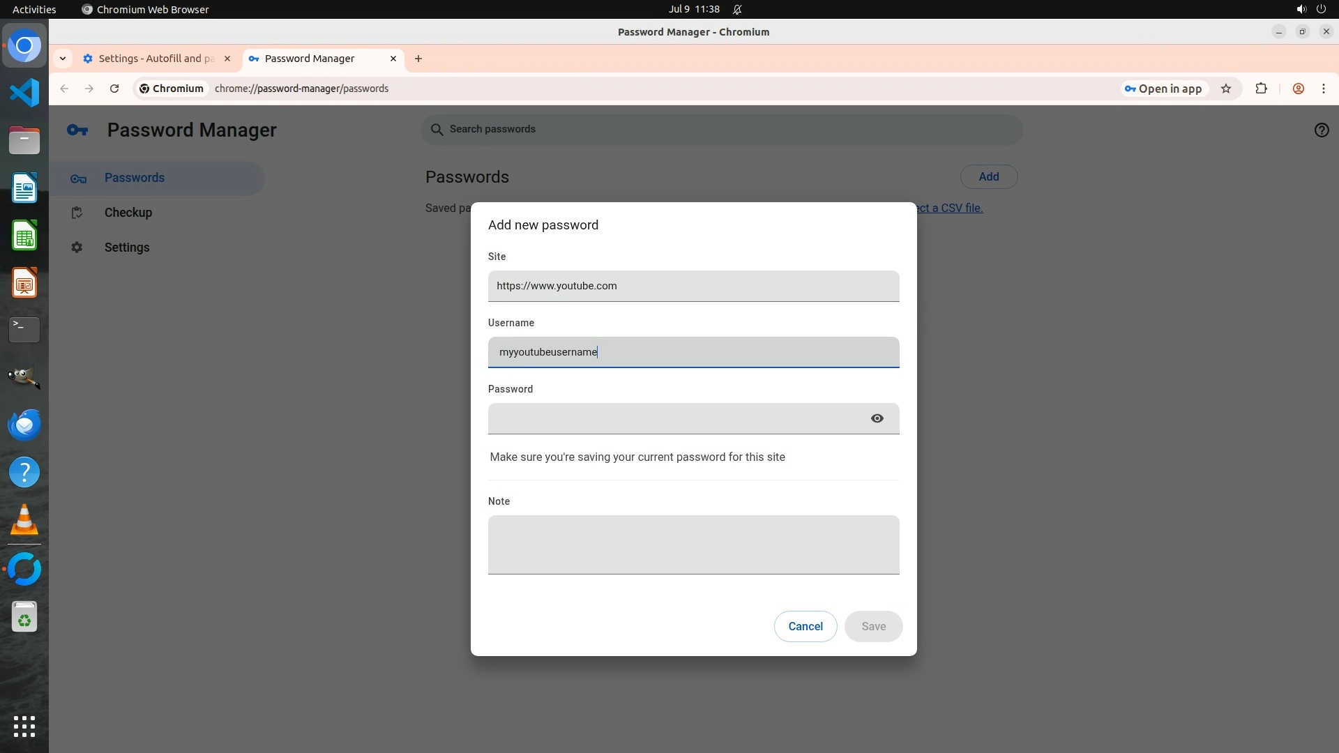This screenshot has height=753, width=1339.
Task: Click Open in app button
Action: pyautogui.click(x=1163, y=89)
